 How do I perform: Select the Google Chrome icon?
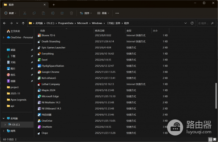coord(39,72)
